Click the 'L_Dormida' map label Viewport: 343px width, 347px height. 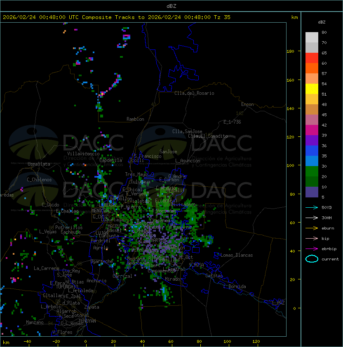tap(235, 286)
